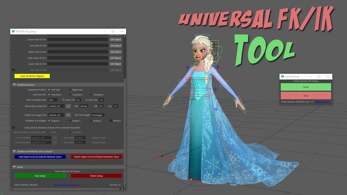347x195 pixels.
Task: Click the 'Version 1.0' text in the Setup window
Action: pyautogui.click(x=115, y=185)
